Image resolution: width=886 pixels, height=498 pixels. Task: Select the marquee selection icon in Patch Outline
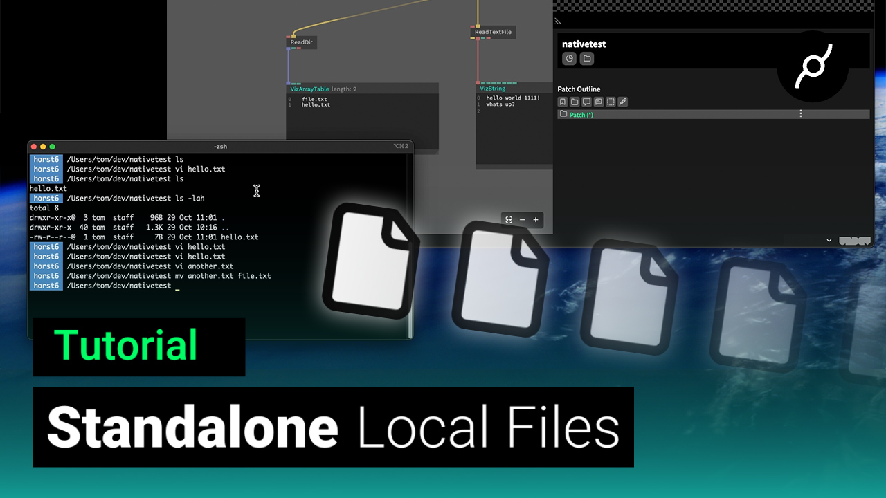610,102
